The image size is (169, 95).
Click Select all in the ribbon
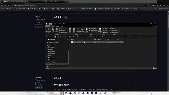tap(113, 28)
